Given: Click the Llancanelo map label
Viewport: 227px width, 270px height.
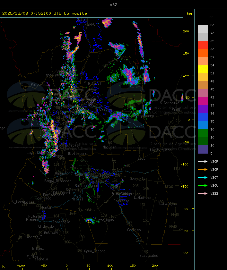Looking at the screenshot, I should tap(60, 222).
